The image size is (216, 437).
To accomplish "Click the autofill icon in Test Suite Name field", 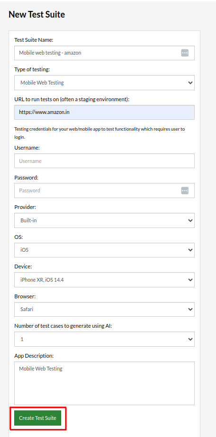I will point(185,53).
